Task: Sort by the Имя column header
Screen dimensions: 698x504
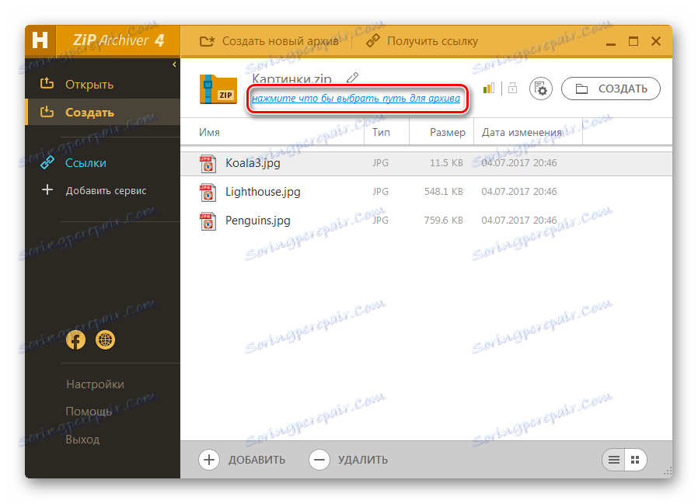Action: [209, 132]
